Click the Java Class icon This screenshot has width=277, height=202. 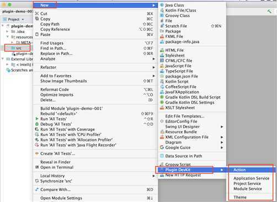click(162, 5)
